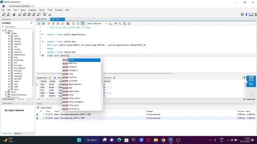Select the film_category table in Navigator
The image size is (257, 144).
tap(20, 68)
